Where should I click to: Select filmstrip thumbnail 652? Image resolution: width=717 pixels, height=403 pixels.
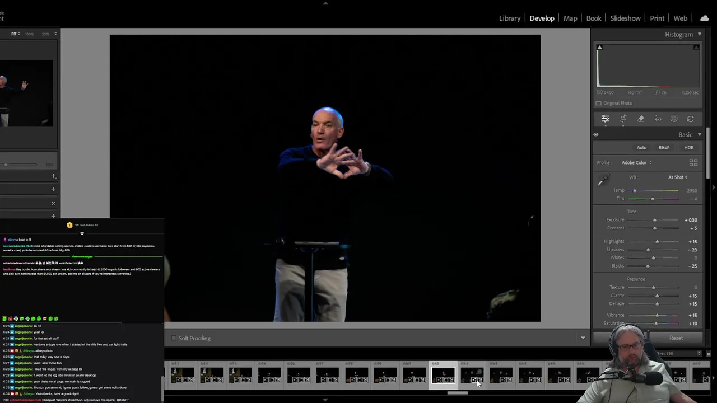point(472,375)
